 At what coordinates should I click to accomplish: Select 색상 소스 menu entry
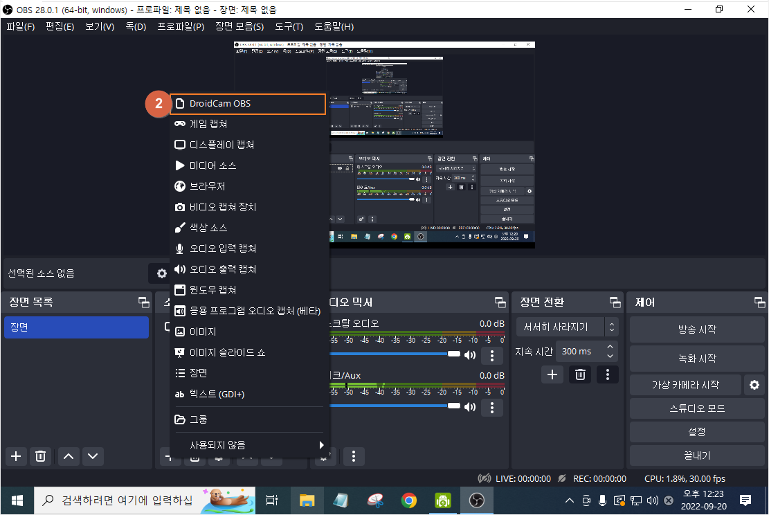[x=249, y=228]
